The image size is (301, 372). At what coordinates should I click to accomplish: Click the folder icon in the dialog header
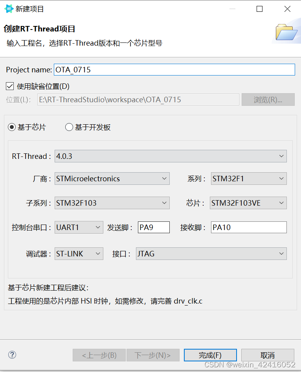click(286, 32)
